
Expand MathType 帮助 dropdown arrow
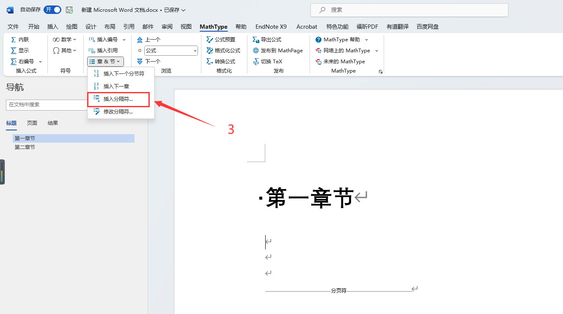point(366,39)
